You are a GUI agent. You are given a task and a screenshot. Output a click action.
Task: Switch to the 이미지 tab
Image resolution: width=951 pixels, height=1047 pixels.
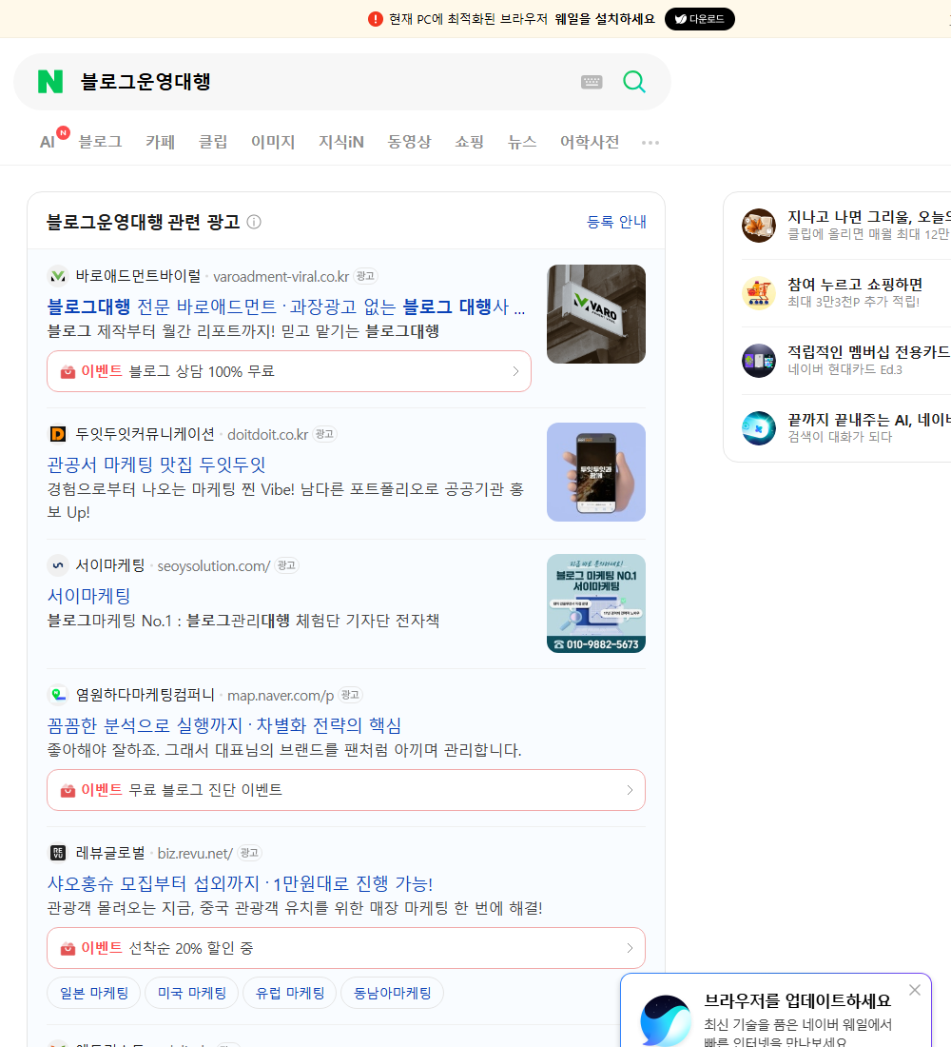click(x=273, y=142)
